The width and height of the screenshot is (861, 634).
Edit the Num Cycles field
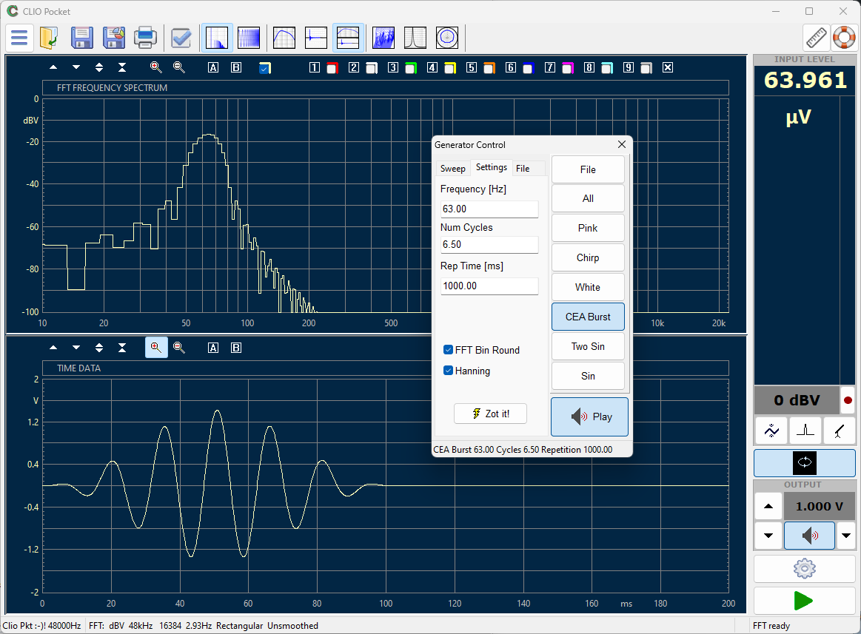click(x=489, y=245)
